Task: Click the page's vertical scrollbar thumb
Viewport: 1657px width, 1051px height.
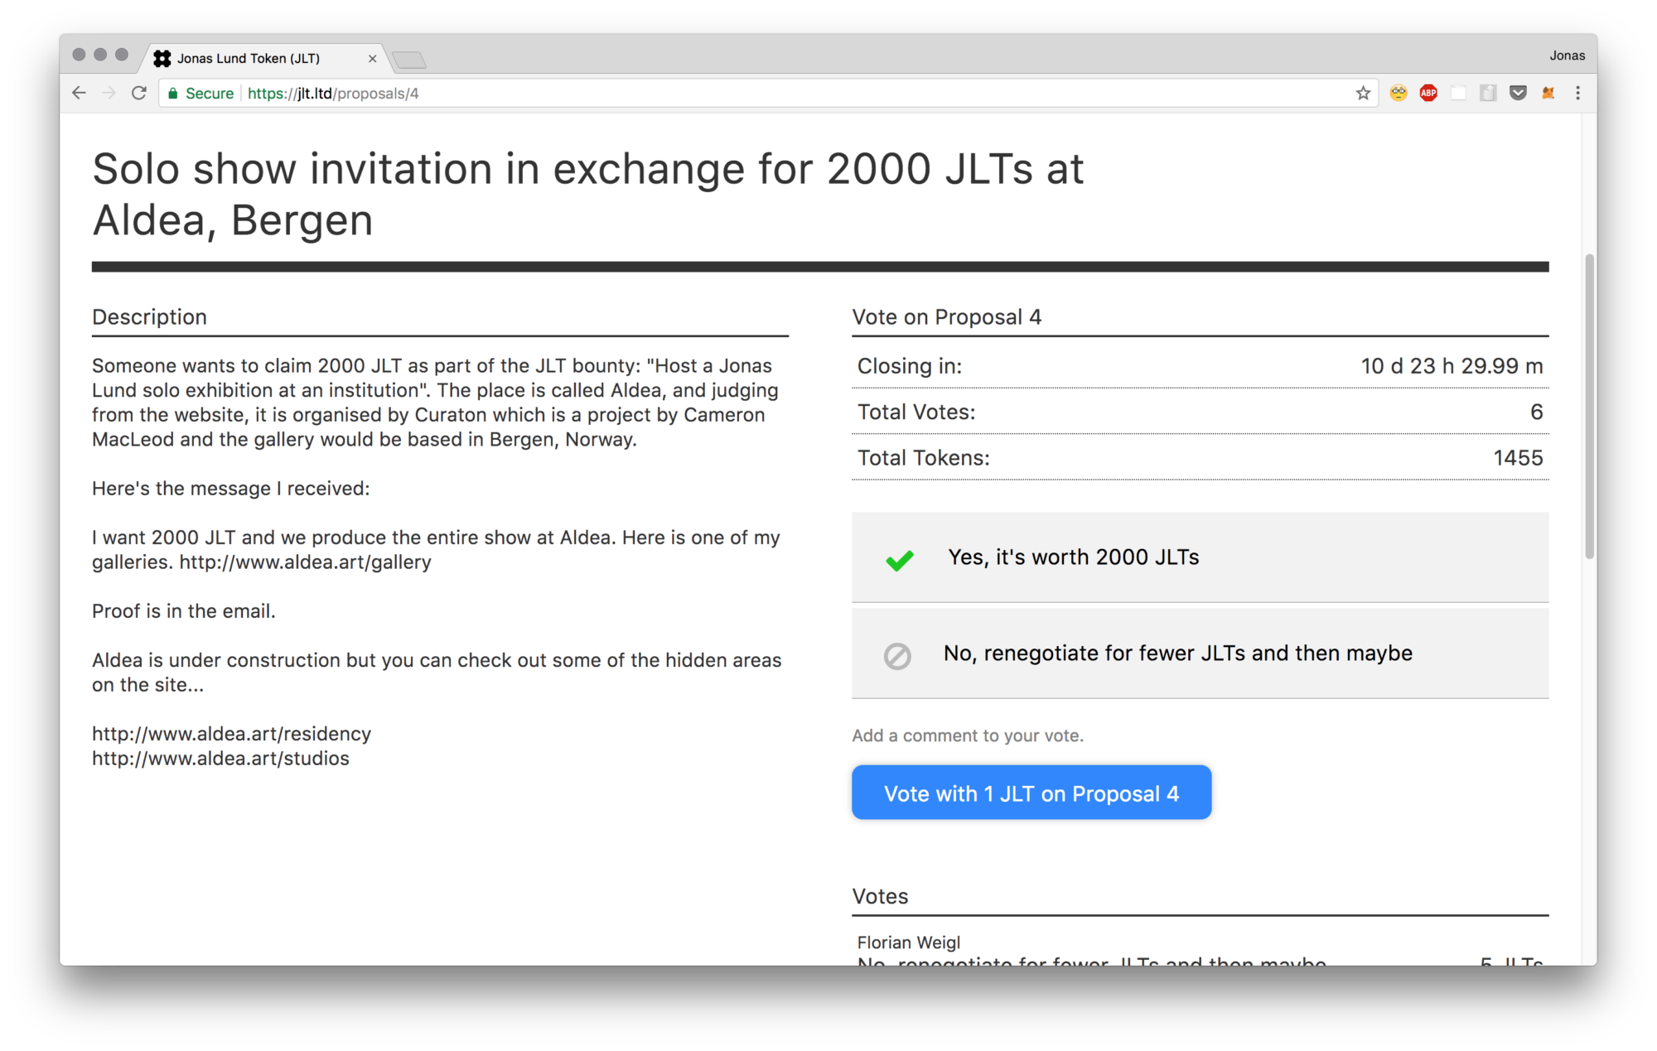Action: (1588, 406)
